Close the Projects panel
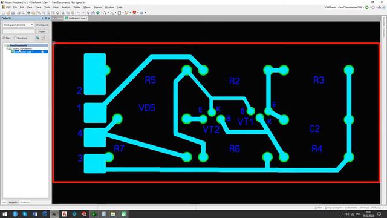The image size is (387, 218). (x=49, y=18)
